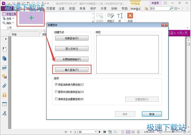
Task: Click the Draw Signature (绘制签名) button
Action: 72,38
